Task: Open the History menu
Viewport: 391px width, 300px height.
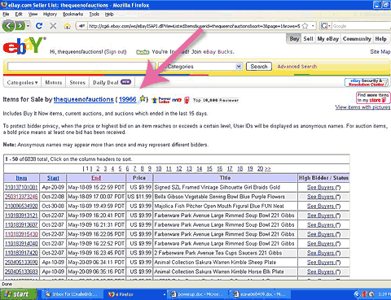Action: [50, 14]
